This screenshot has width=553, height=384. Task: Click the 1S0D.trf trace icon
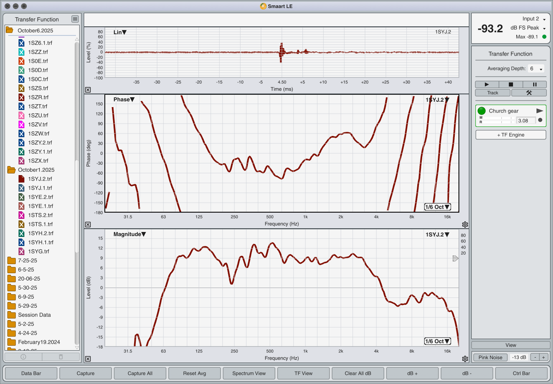(21, 70)
